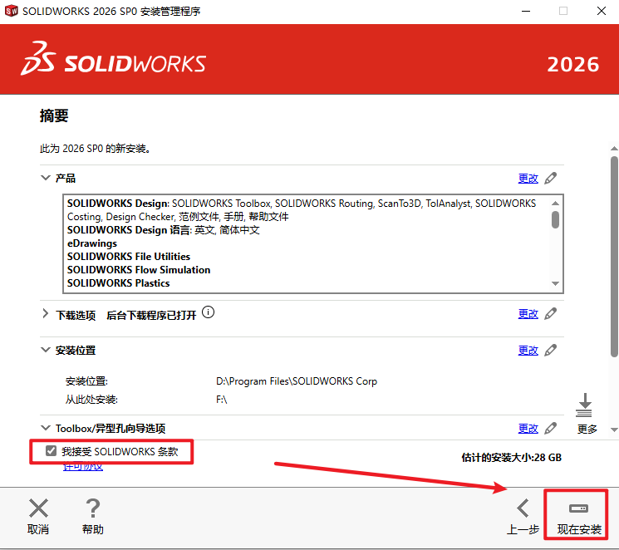Image resolution: width=619 pixels, height=550 pixels.
Task: Click the main summary vertical scrollbar
Action: pyautogui.click(x=613, y=249)
